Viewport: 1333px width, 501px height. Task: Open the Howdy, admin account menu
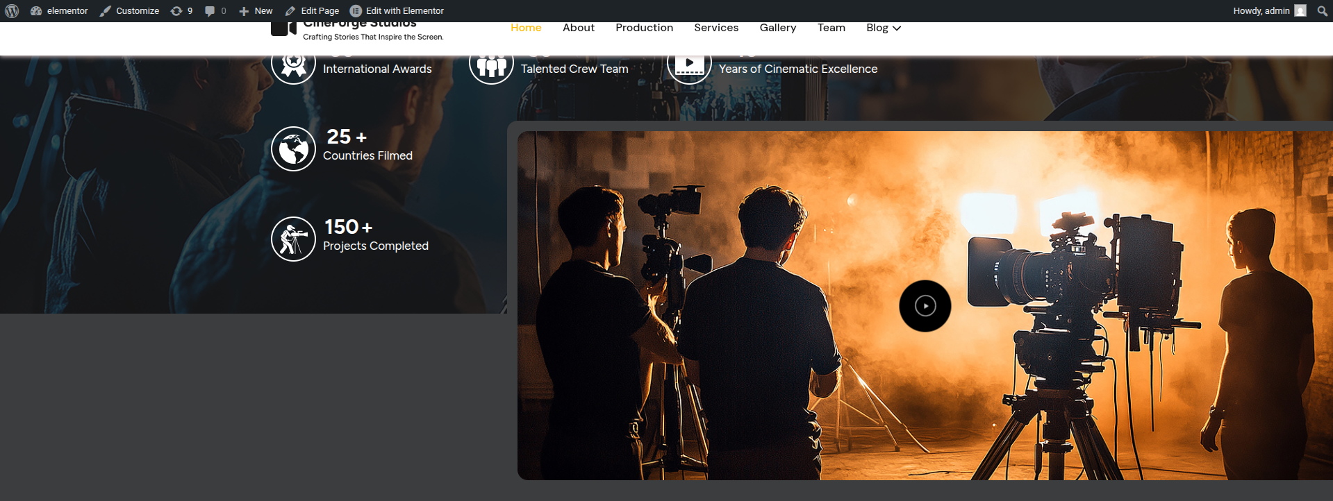(x=1268, y=10)
